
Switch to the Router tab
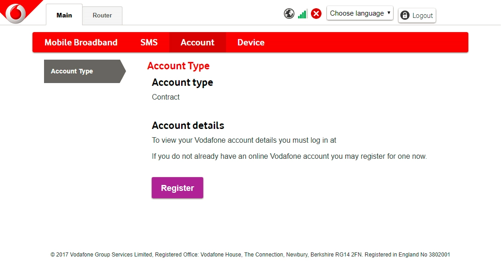click(102, 15)
